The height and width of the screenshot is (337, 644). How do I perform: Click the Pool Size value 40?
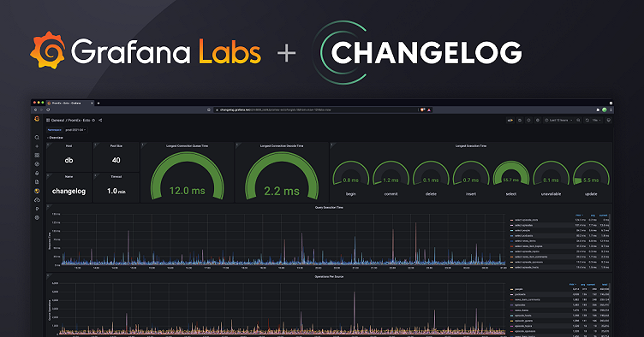(116, 160)
